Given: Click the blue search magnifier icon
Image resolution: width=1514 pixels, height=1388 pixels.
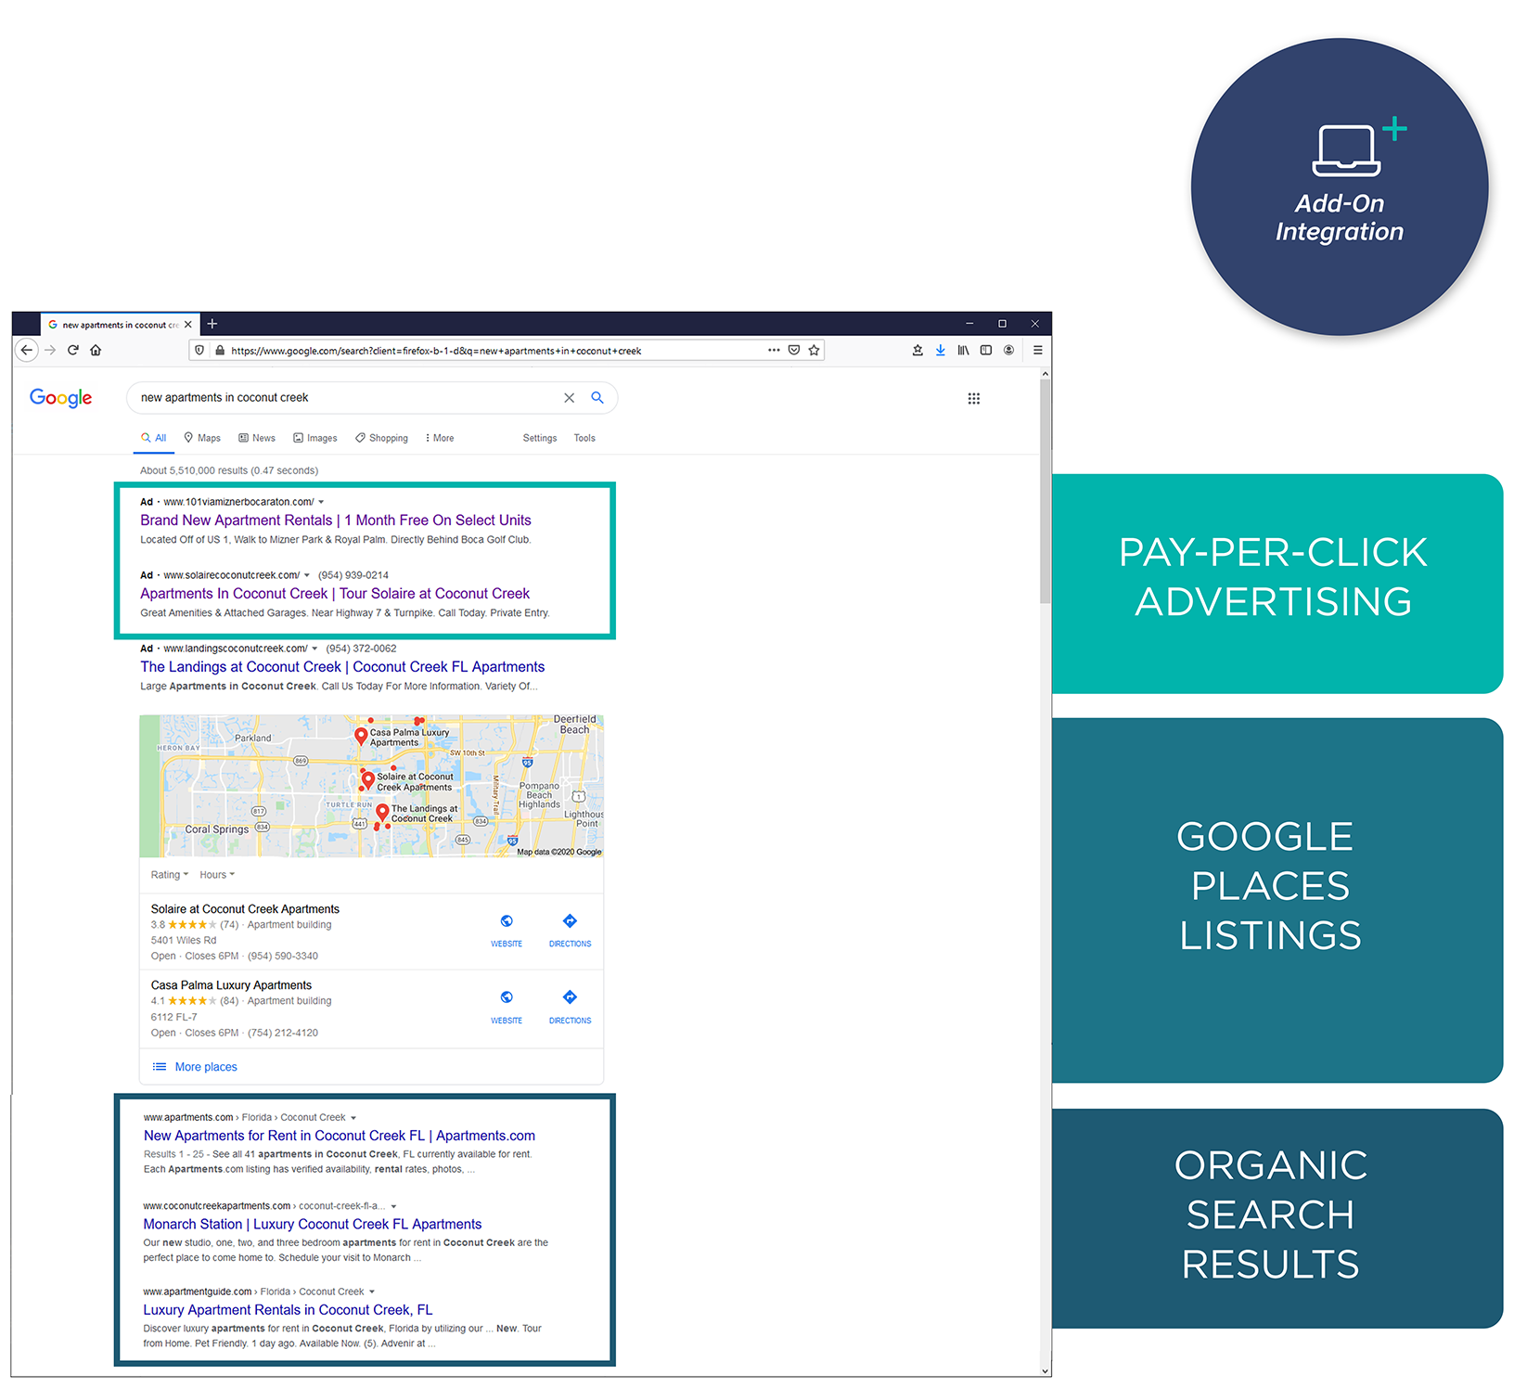Looking at the screenshot, I should click(597, 398).
